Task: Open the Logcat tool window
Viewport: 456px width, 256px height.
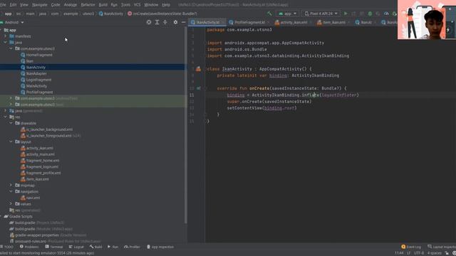Action: 76,247
